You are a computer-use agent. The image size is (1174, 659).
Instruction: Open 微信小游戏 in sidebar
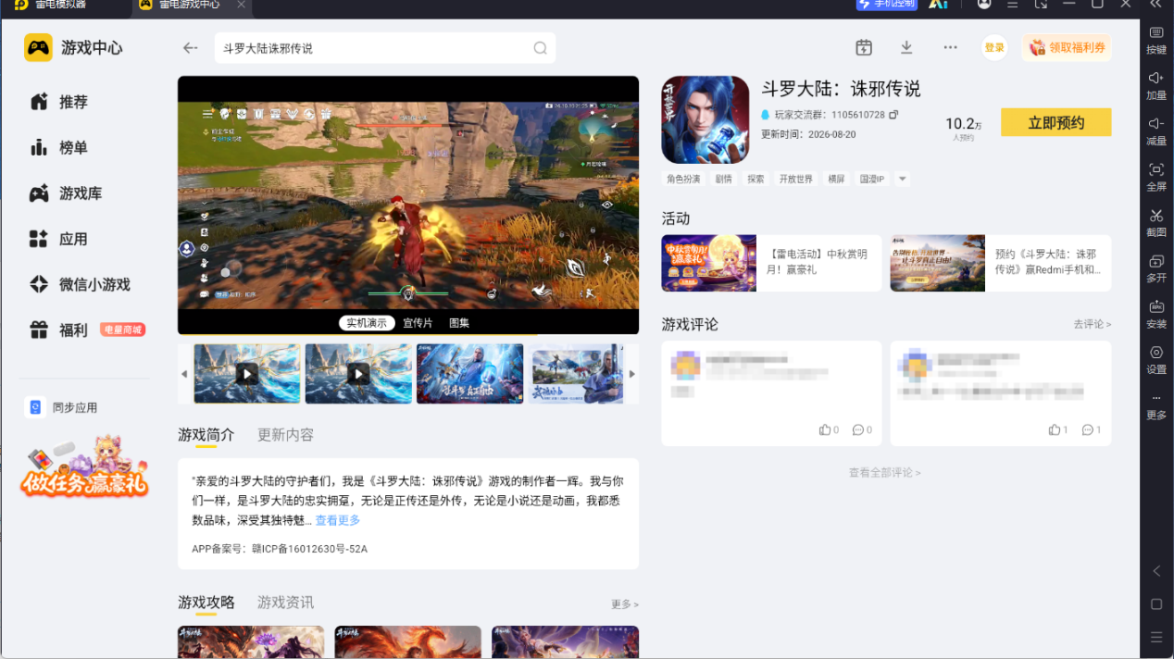80,284
